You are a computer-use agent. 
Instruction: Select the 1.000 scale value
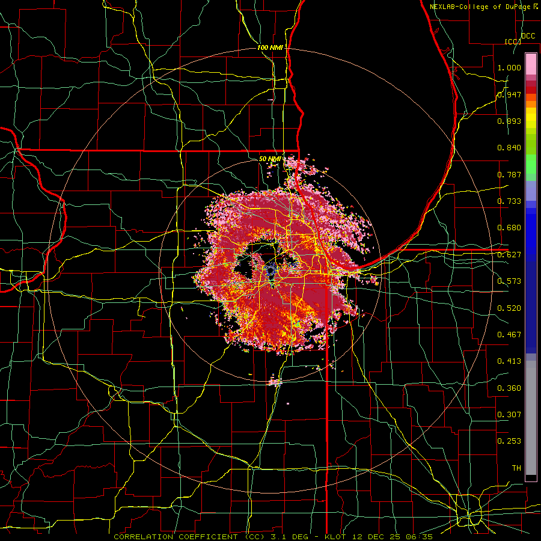click(x=509, y=67)
